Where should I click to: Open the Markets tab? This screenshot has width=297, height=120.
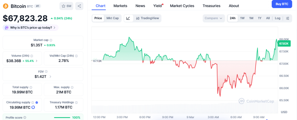click(120, 6)
